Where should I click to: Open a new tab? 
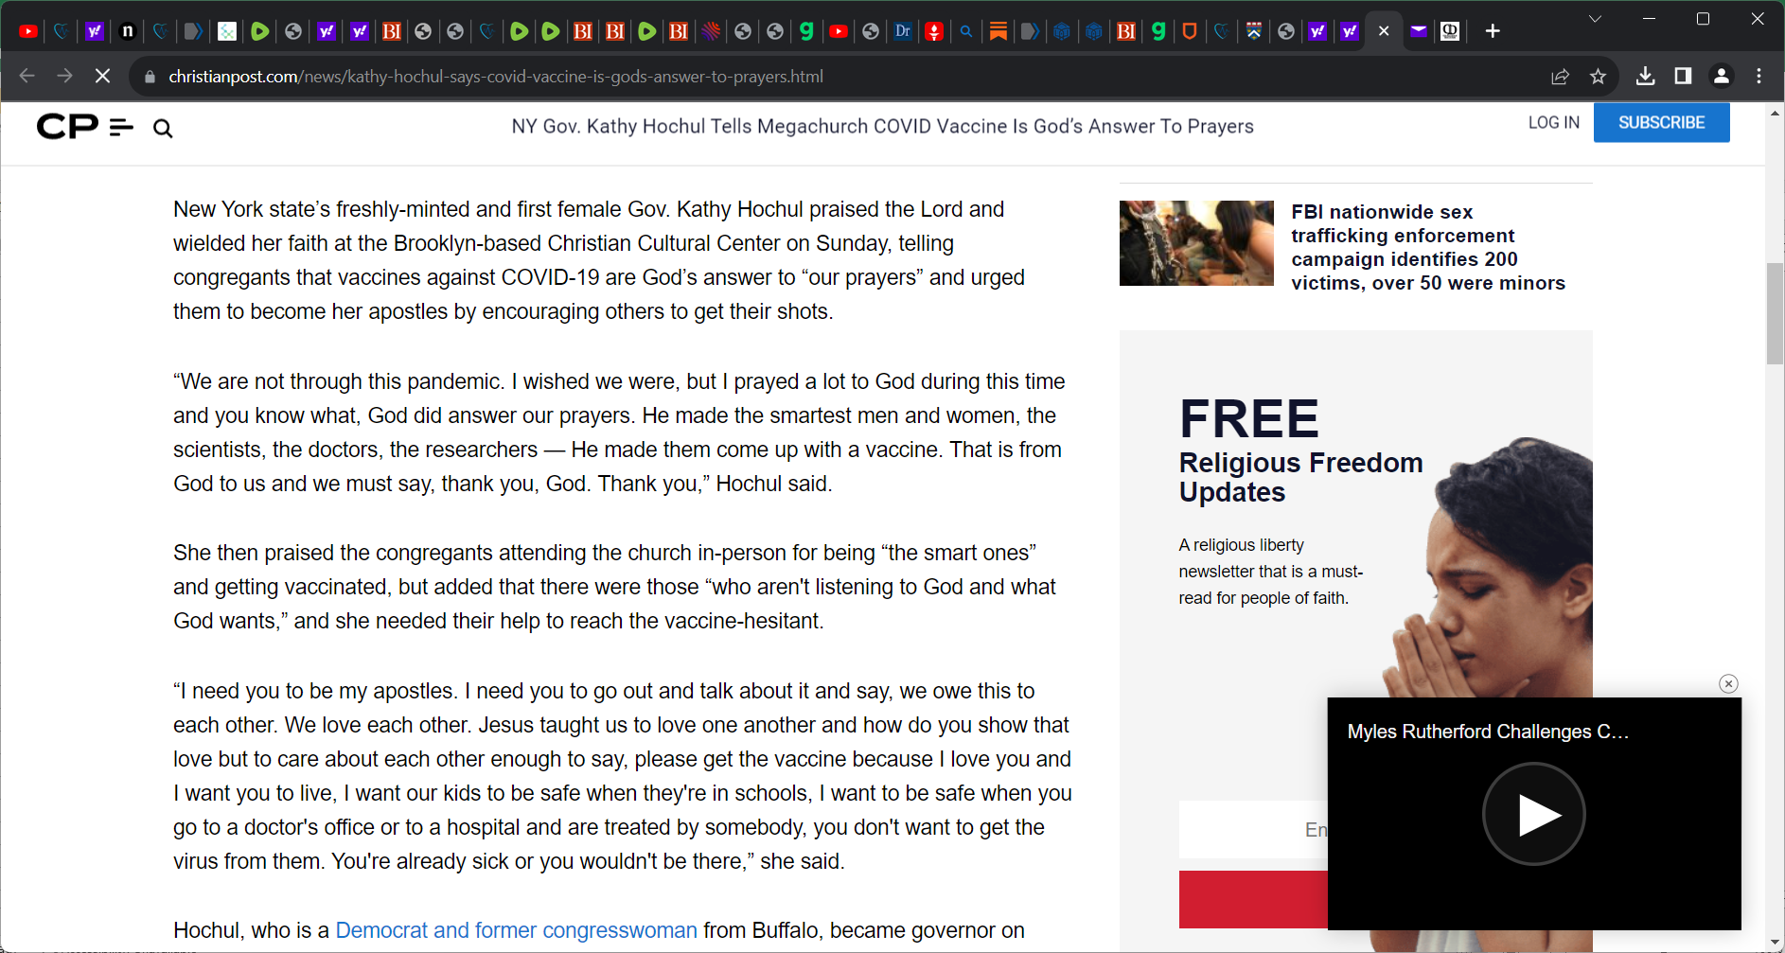(1493, 31)
